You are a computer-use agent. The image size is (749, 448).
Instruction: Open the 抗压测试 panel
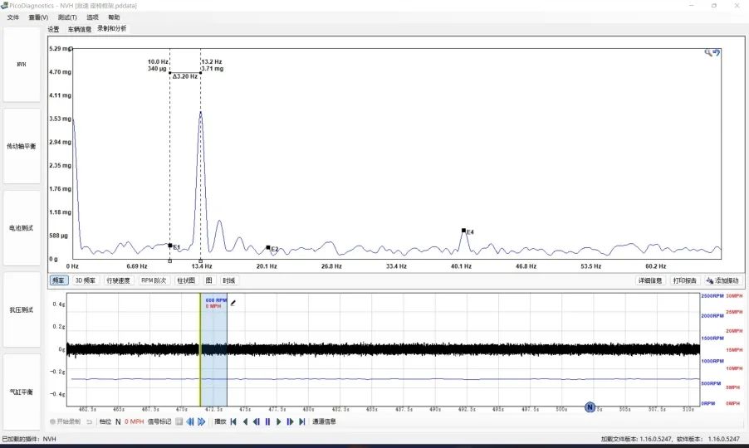click(22, 309)
